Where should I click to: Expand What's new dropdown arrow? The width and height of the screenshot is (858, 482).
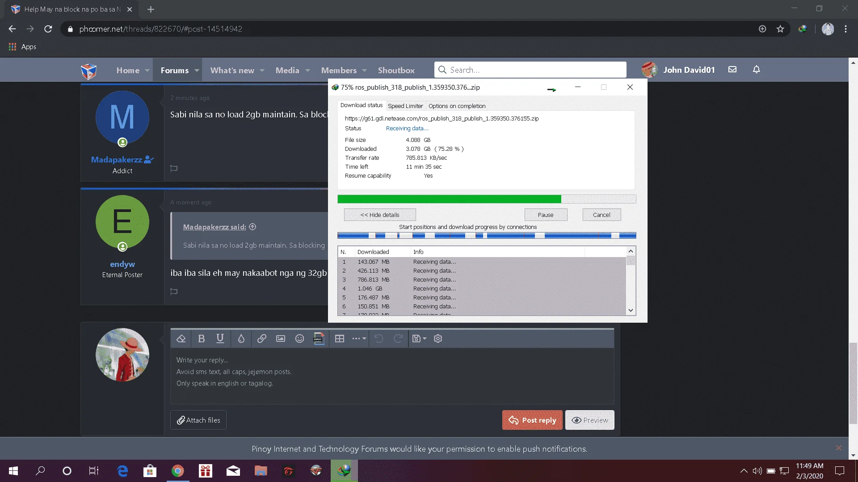(262, 71)
